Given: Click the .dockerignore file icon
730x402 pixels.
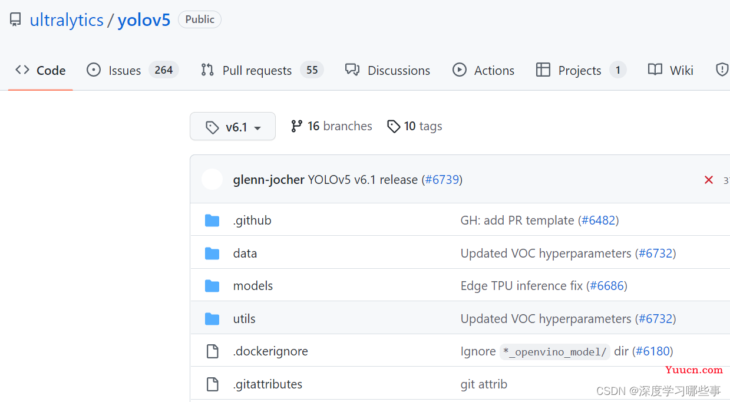Looking at the screenshot, I should tap(212, 351).
